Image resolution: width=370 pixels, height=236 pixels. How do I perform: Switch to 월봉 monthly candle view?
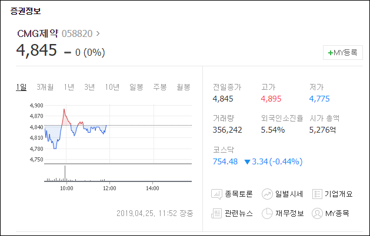(x=184, y=87)
